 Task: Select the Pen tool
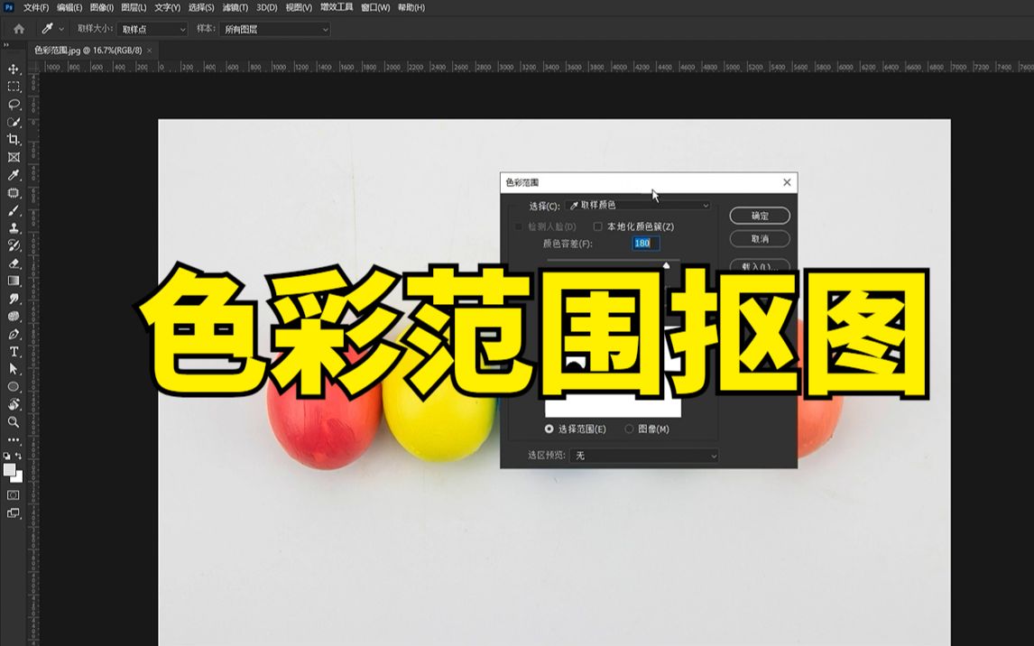[x=14, y=334]
